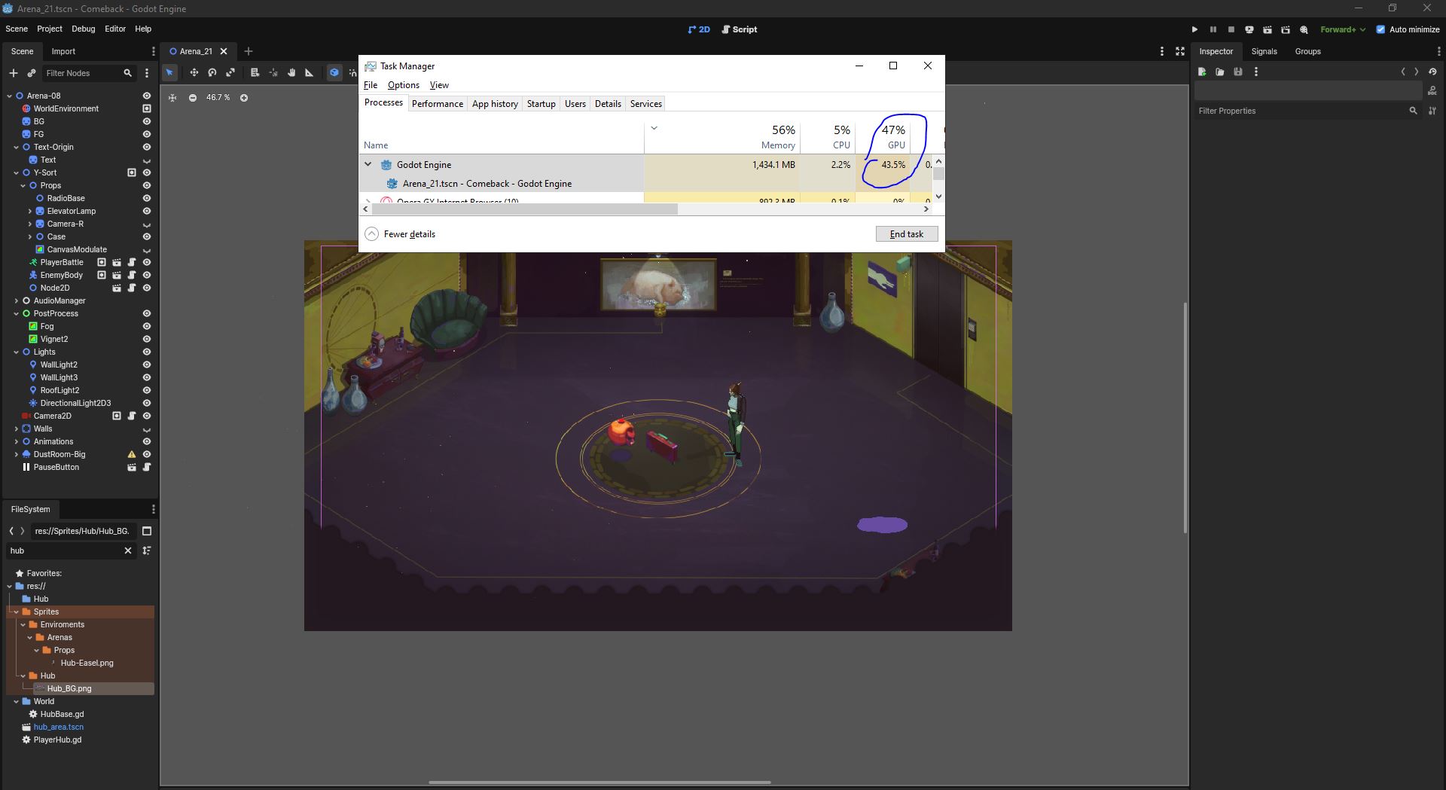Expand the AudioManager node
Screen dimensions: 1446x790
[x=17, y=300]
